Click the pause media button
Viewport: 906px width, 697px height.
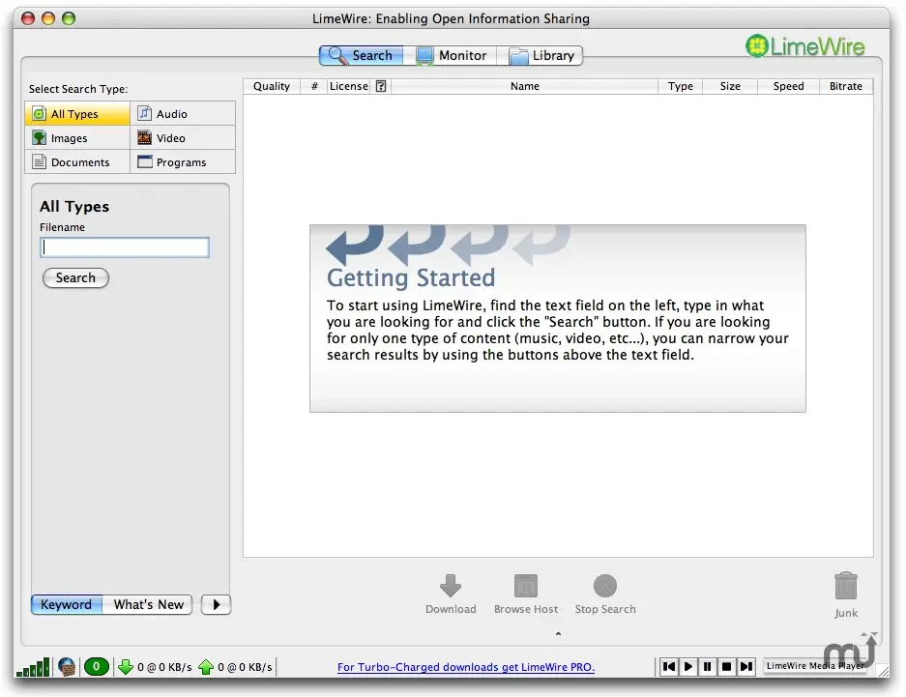tap(707, 666)
